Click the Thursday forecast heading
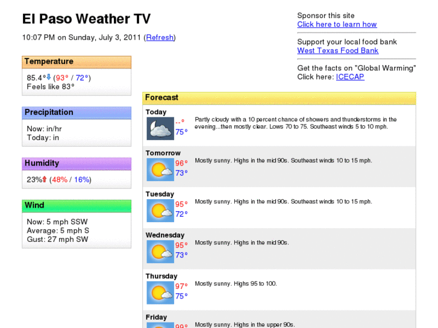The image size is (438, 328). click(x=161, y=276)
